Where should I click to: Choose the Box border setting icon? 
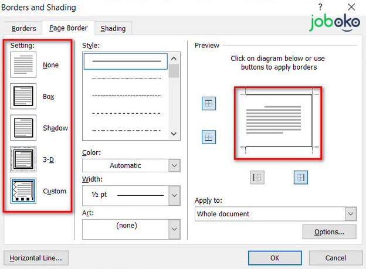(23, 97)
